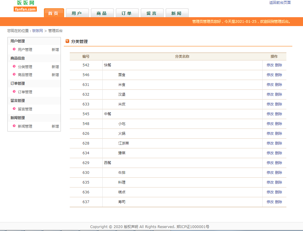303x231 pixels.
Task: Click 删除 in the 中餐 row
Action: coord(278,114)
